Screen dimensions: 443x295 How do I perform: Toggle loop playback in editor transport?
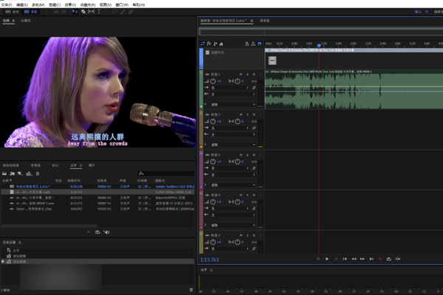pos(389,259)
